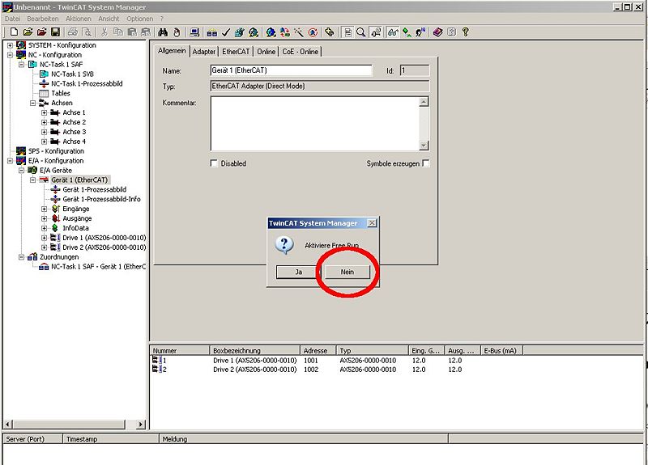This screenshot has height=465, width=648.
Task: Expand the Achse 3 node
Action: click(45, 132)
